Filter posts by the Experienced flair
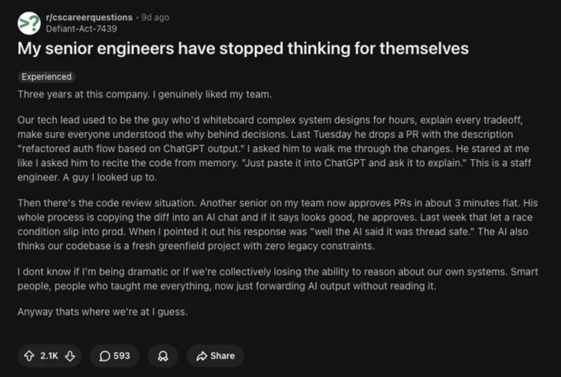 (x=46, y=77)
